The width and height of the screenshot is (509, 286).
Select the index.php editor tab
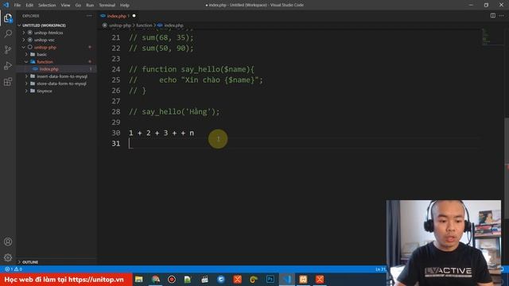(119, 16)
